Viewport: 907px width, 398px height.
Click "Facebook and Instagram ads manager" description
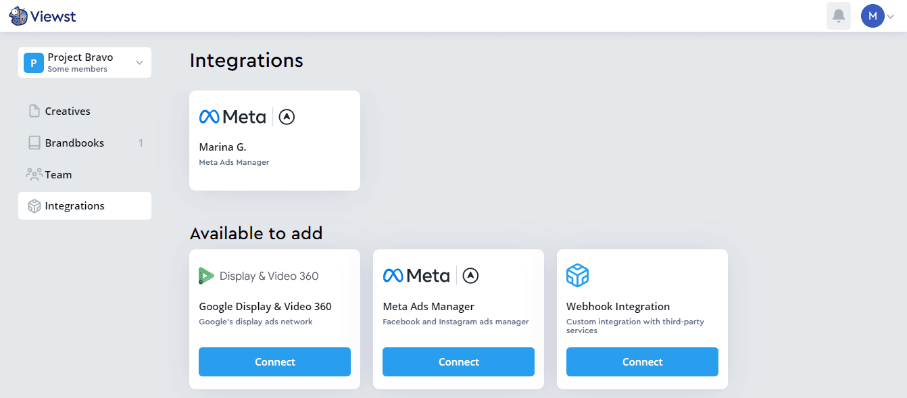(x=456, y=322)
